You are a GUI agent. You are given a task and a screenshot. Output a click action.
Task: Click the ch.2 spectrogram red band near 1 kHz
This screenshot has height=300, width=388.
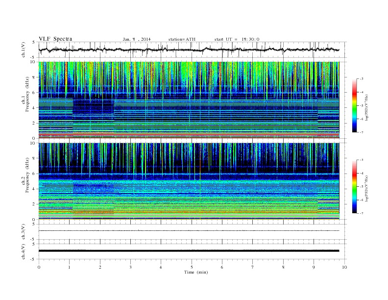click(189, 212)
